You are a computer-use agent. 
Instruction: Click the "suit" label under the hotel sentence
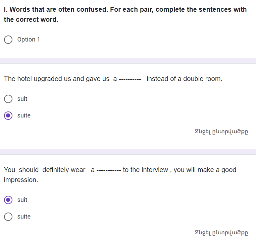click(22, 99)
